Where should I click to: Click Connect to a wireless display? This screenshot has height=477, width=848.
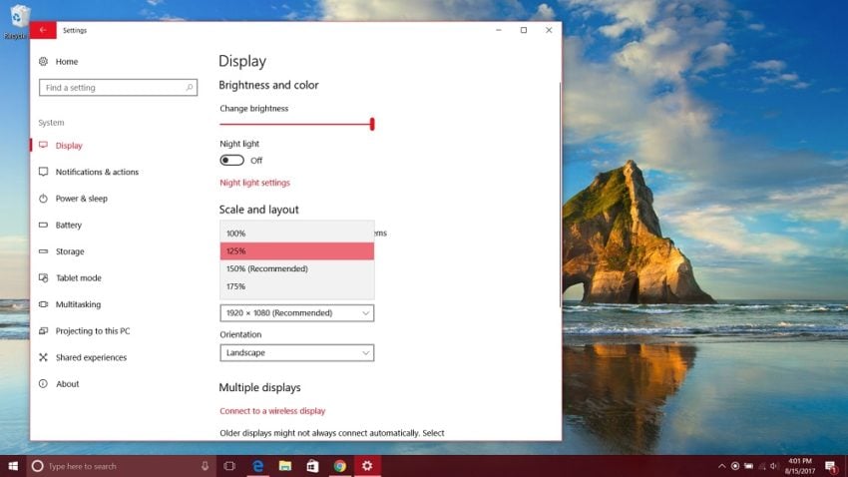point(272,410)
